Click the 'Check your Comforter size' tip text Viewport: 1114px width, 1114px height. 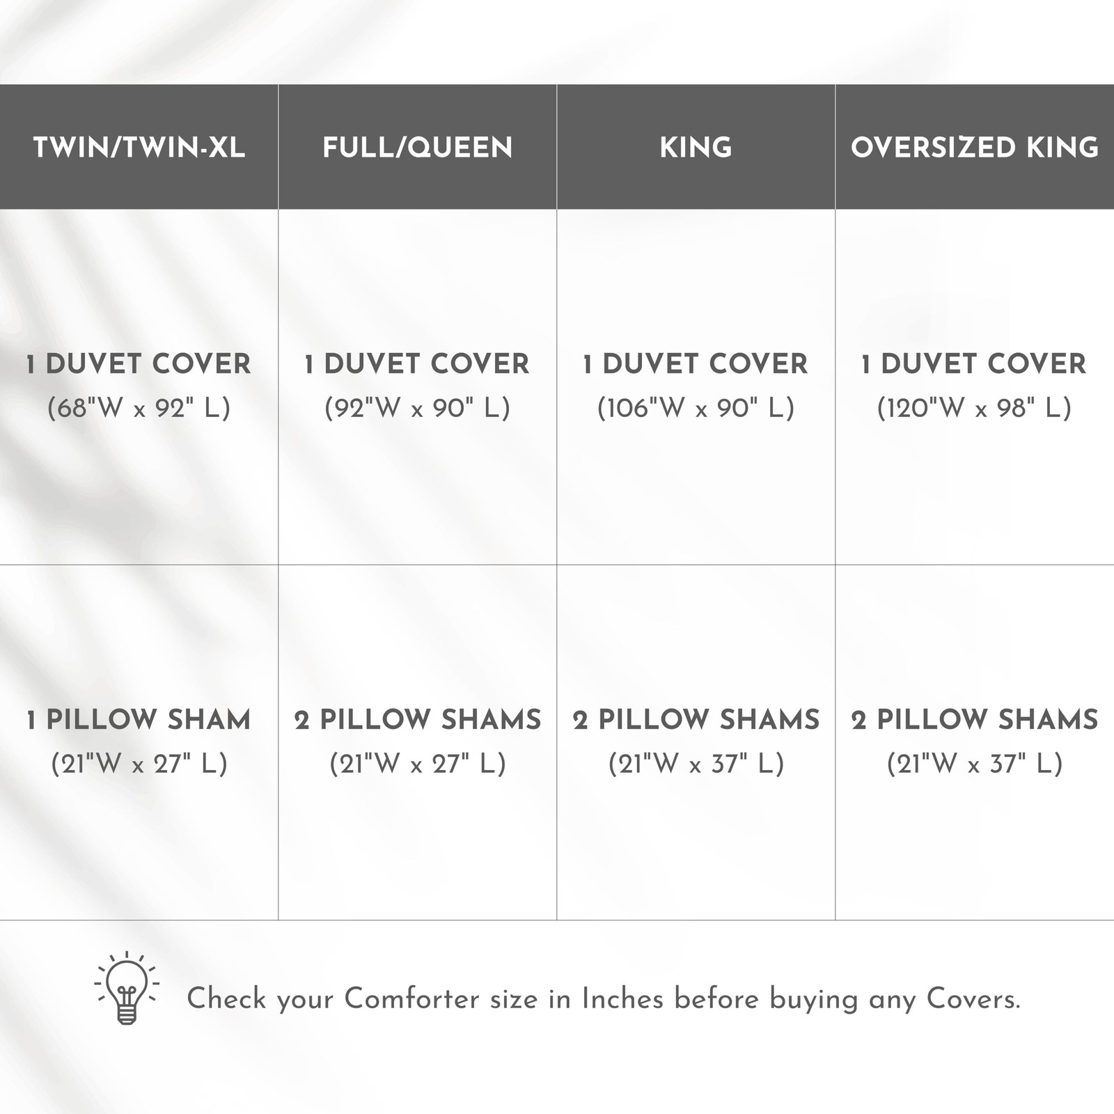pyautogui.click(x=604, y=1000)
